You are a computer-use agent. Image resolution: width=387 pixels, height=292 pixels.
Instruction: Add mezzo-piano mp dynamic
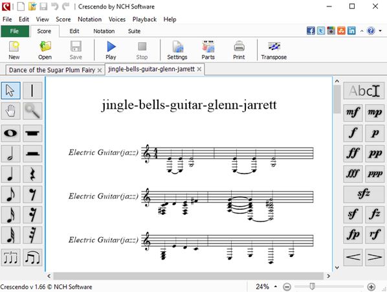(375, 113)
